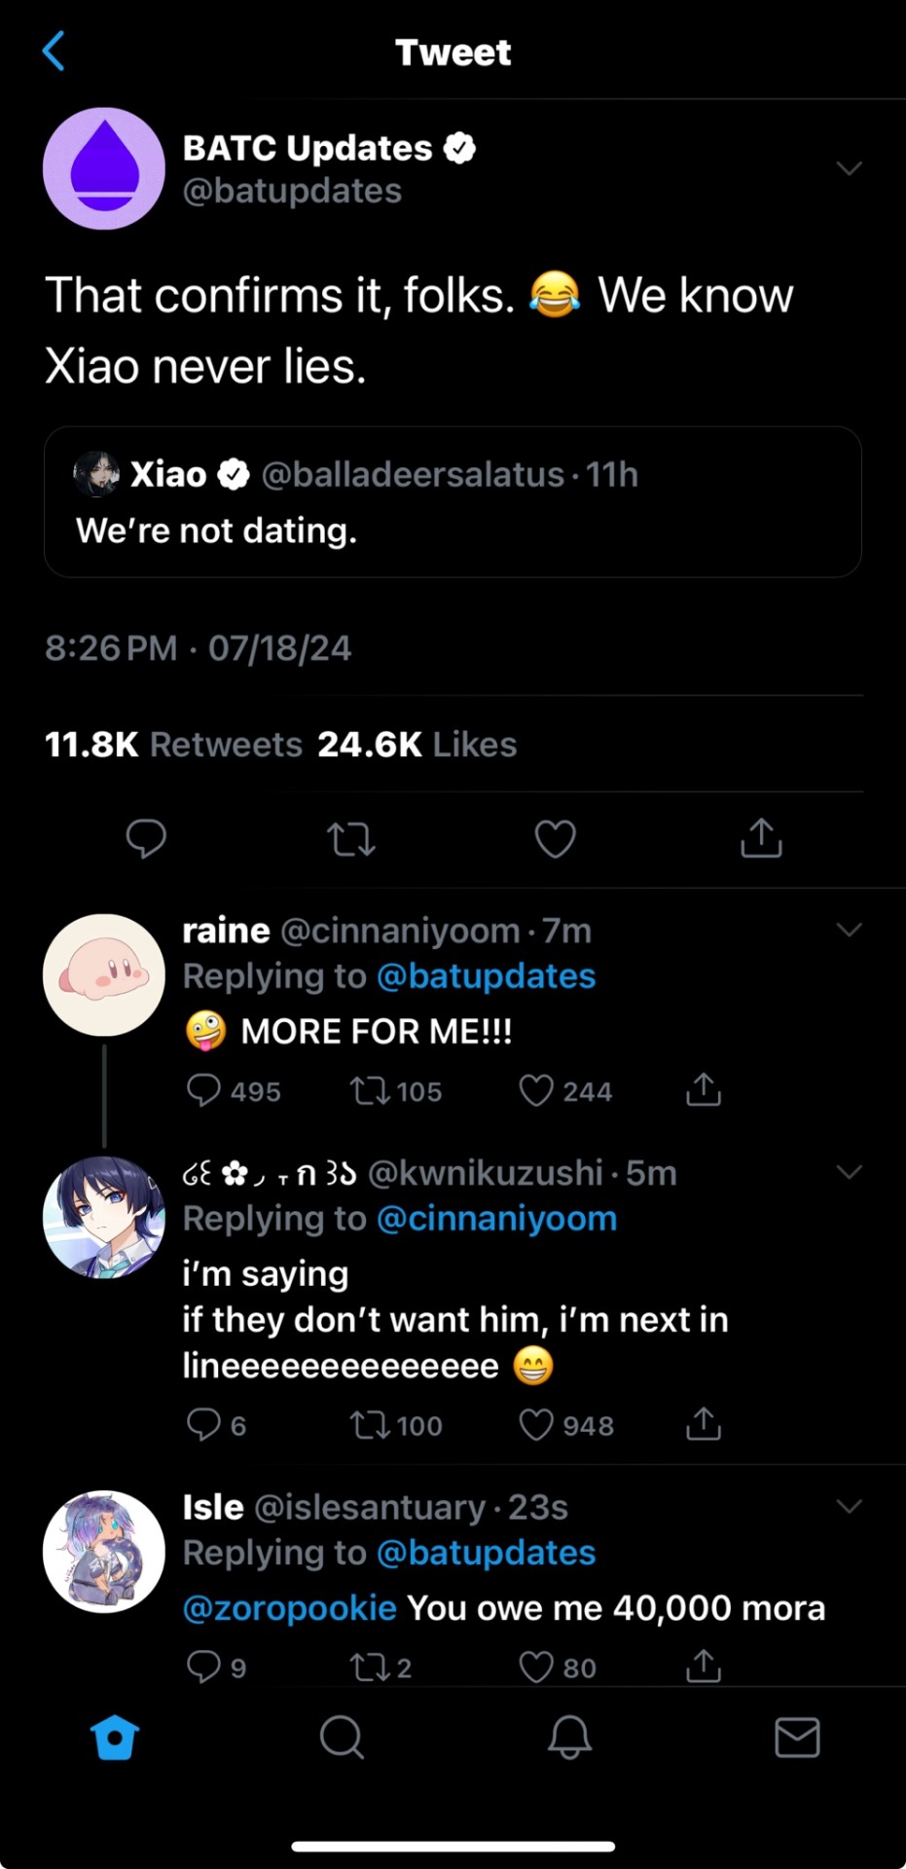Retweet the @kwnikuzushi reply
This screenshot has width=906, height=1869.
pyautogui.click(x=369, y=1425)
